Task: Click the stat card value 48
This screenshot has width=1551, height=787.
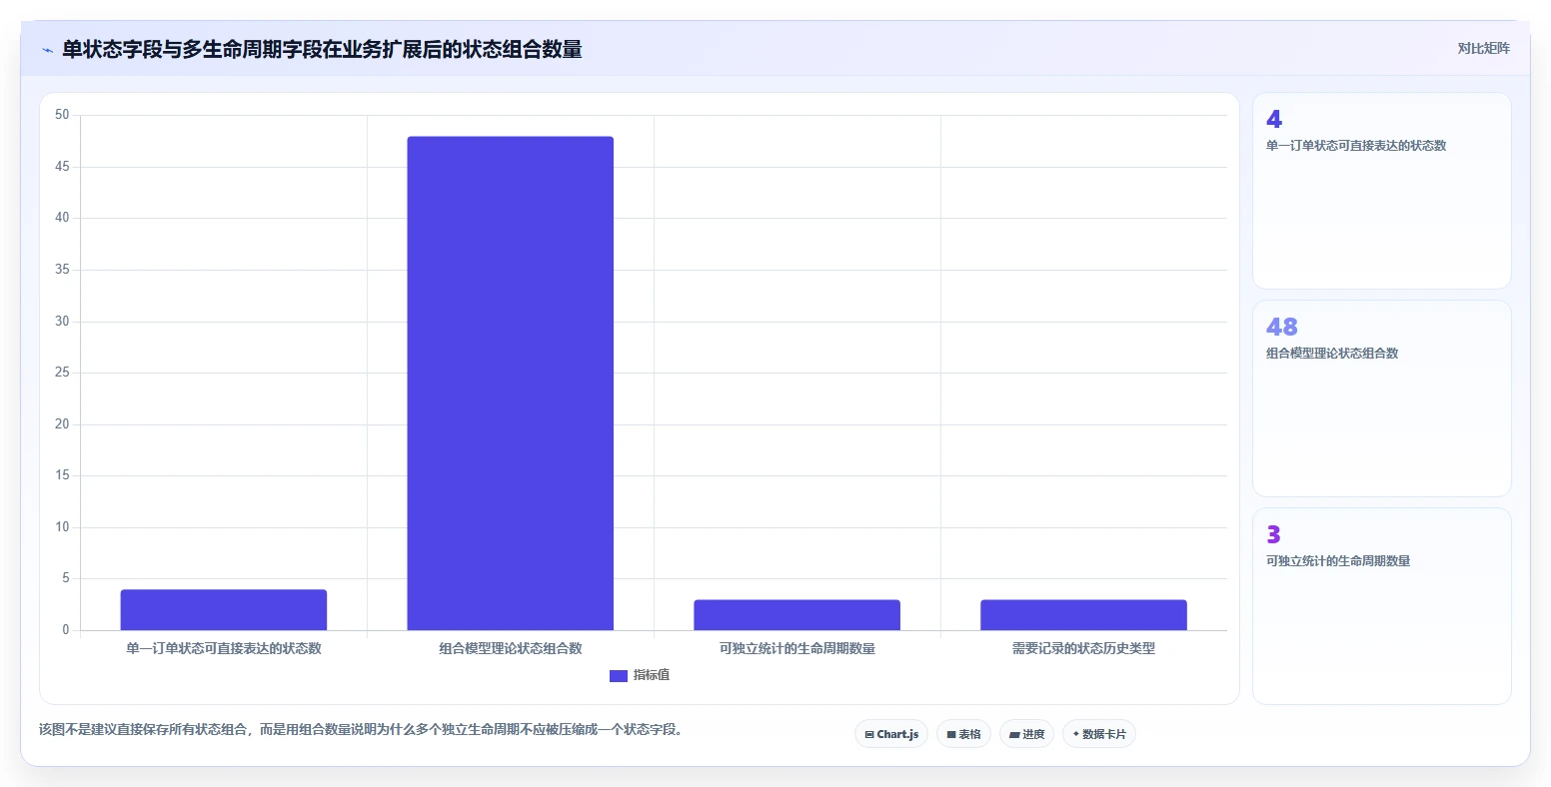Action: click(x=1282, y=328)
